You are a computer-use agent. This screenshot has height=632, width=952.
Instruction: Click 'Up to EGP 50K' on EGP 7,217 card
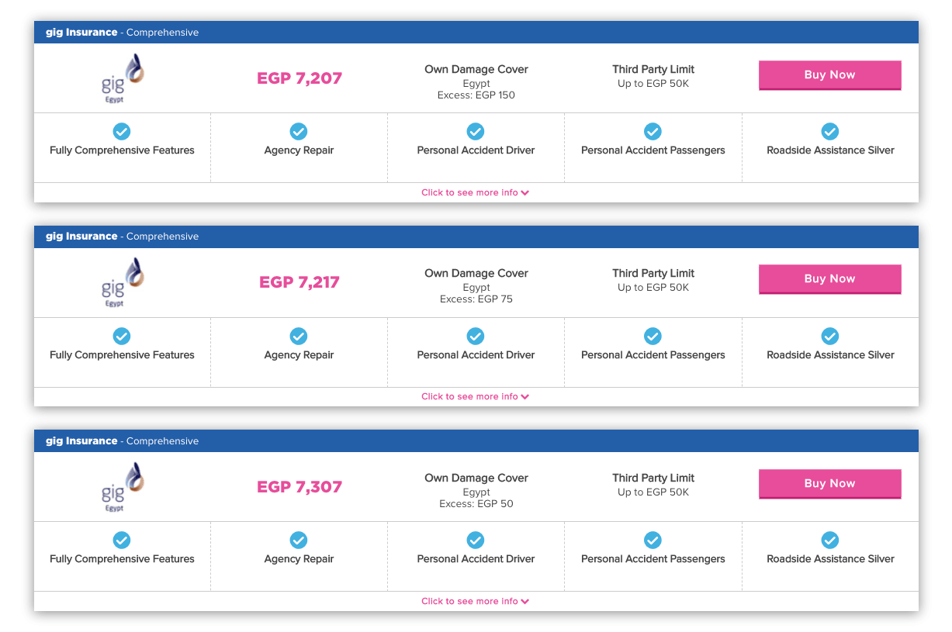click(x=653, y=288)
